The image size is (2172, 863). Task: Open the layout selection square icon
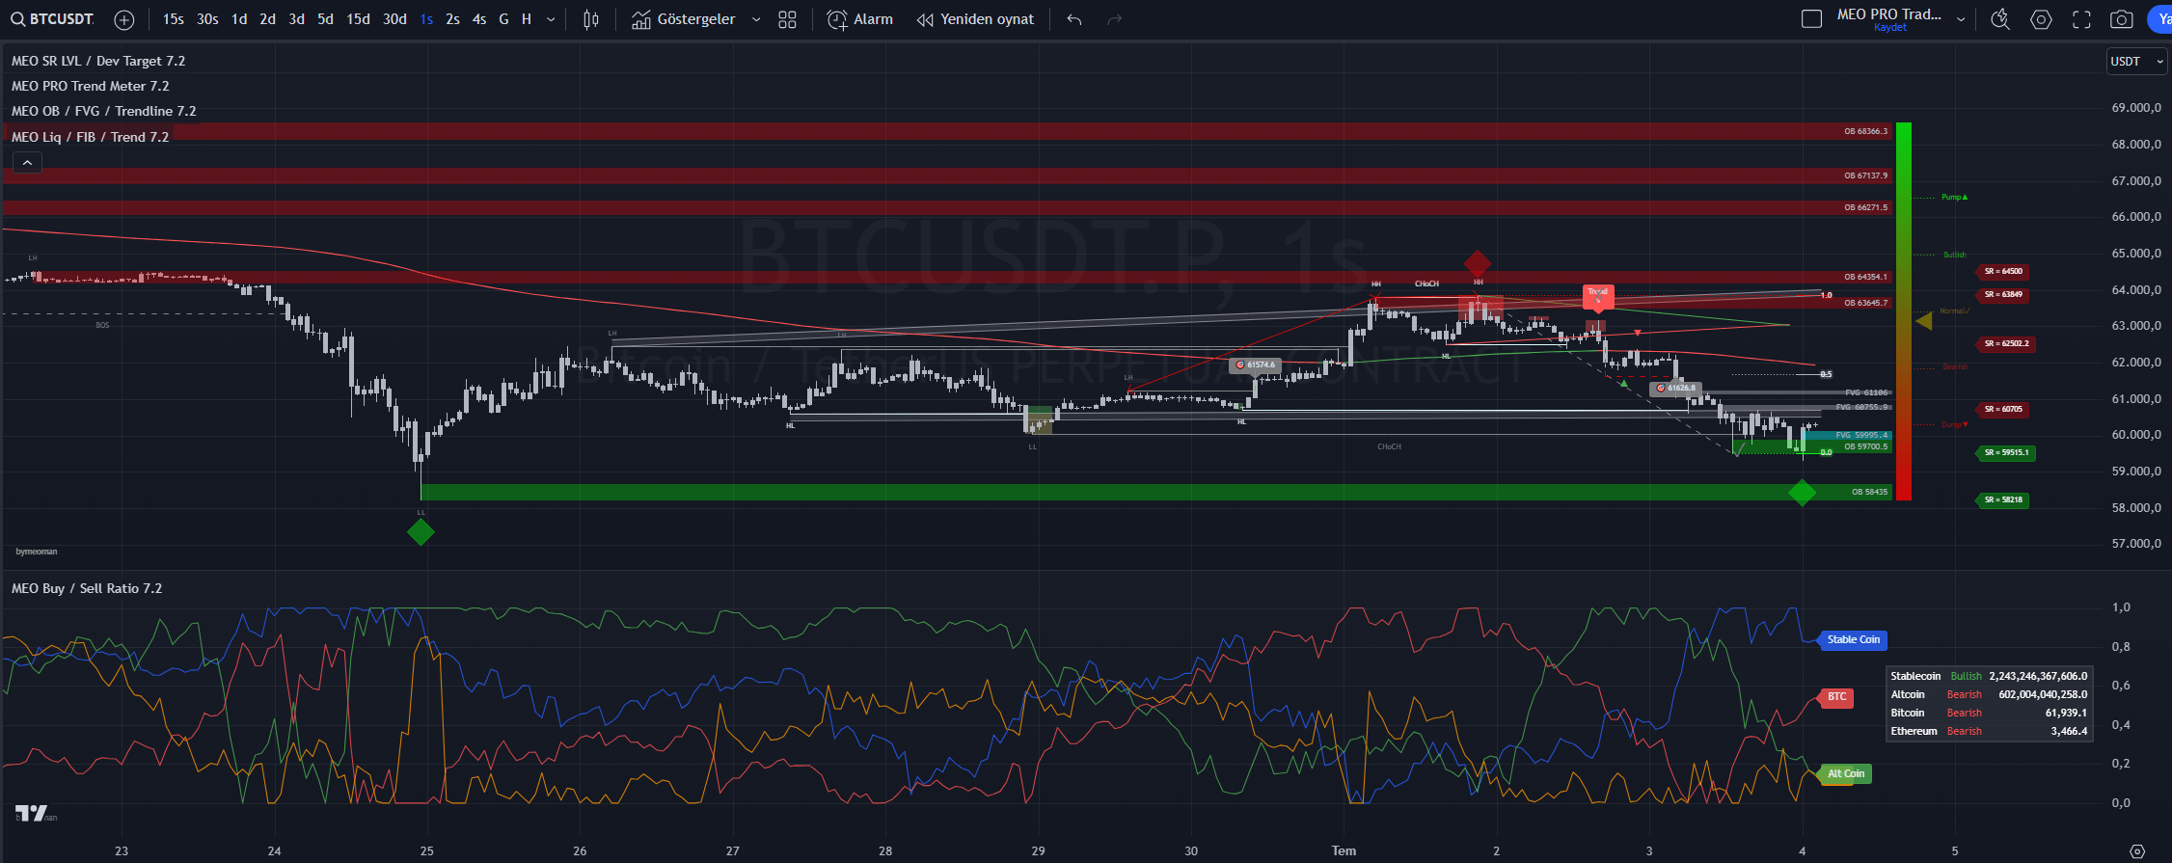coord(1811,19)
